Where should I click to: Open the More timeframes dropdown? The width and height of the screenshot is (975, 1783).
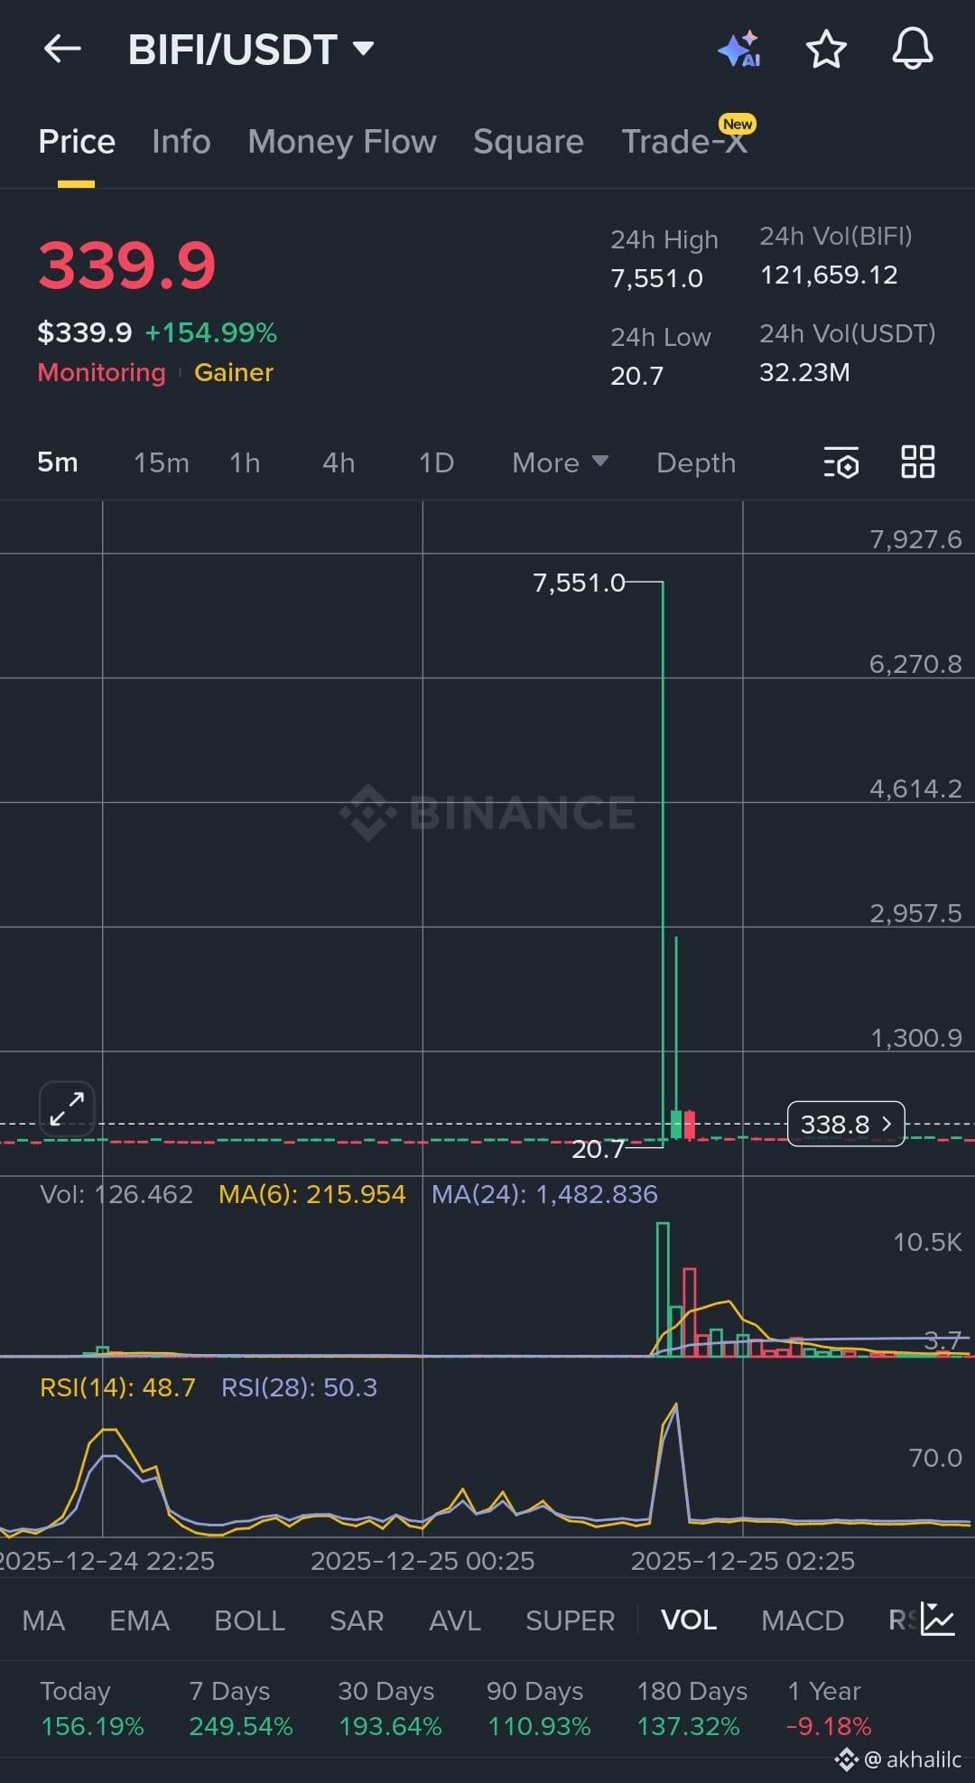560,462
